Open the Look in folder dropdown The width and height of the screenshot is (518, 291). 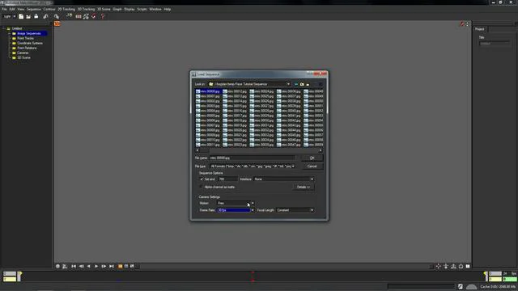(288, 84)
